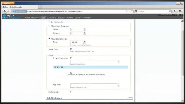Click in the Minutes input field

77,34
